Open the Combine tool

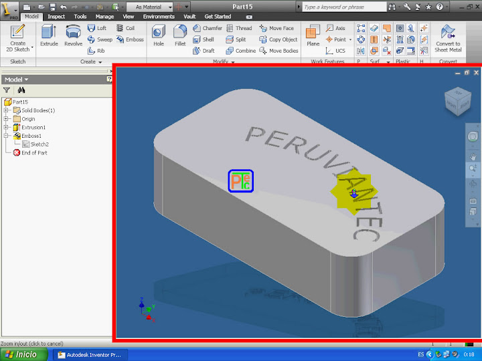240,51
